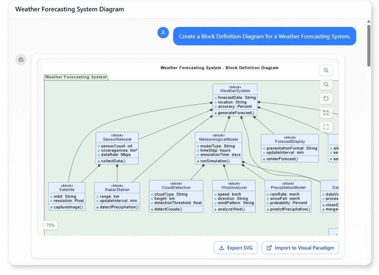
Task: Expand the diagram to fullscreen with the arrows icon
Action: click(326, 113)
